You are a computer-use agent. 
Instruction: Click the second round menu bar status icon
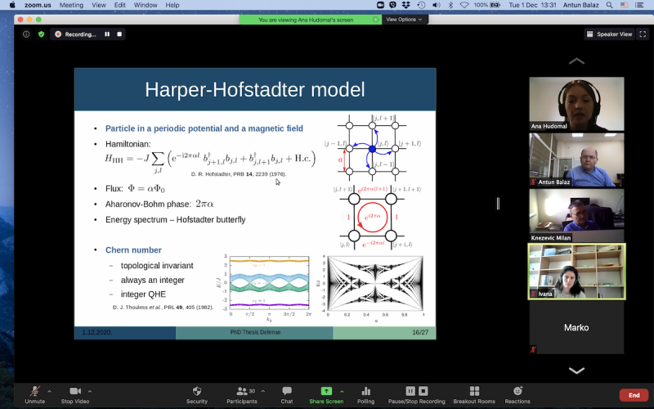[392, 5]
